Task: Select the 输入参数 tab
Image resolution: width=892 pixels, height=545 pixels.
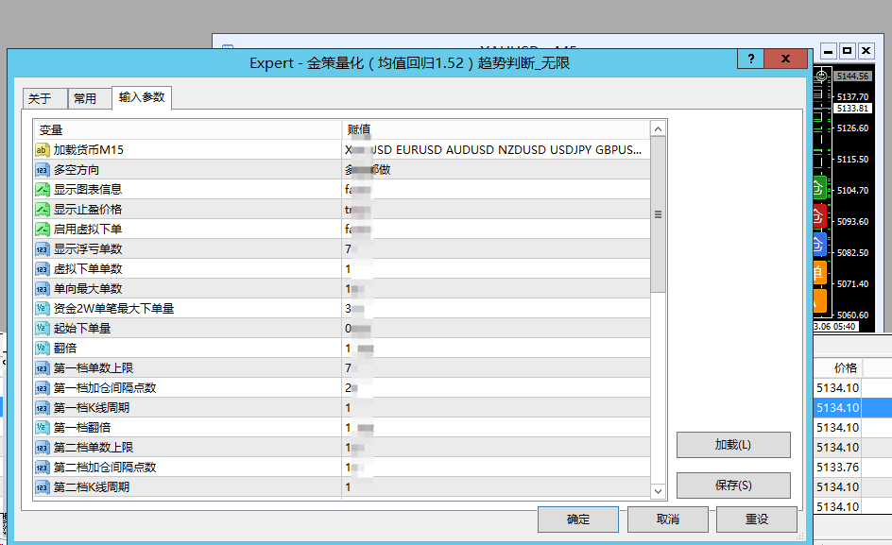Action: click(x=142, y=97)
